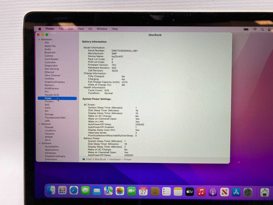Select Bluetooth in the sidebar

[x=50, y=53]
